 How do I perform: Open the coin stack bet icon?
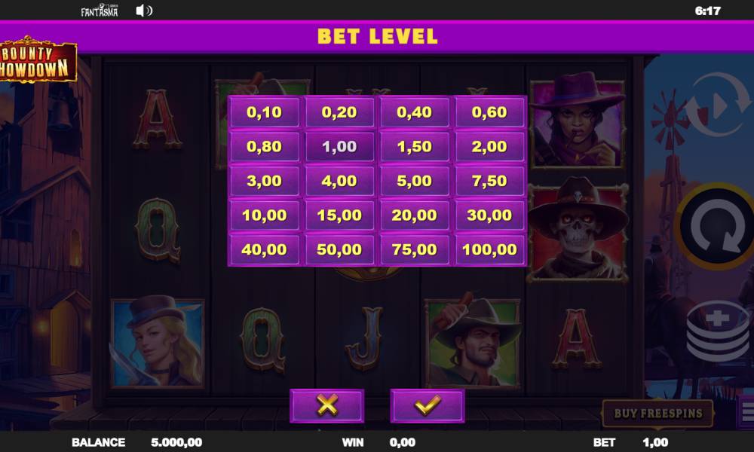pos(719,331)
